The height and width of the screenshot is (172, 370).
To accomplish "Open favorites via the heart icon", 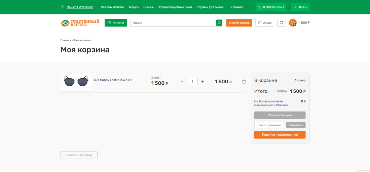I will [x=281, y=23].
